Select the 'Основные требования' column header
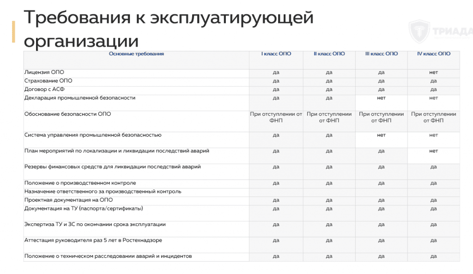This screenshot has height=274, width=473. click(x=136, y=54)
